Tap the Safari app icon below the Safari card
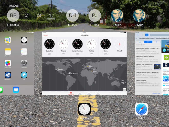The height and width of the screenshot is (127, 169). 141,109
